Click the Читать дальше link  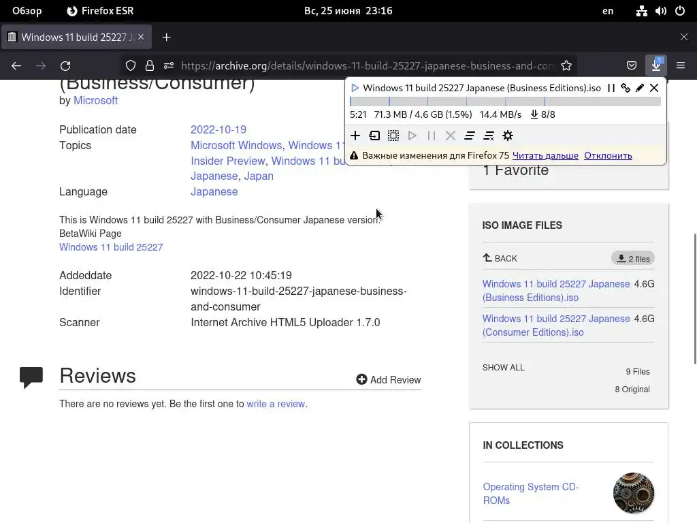[545, 156]
